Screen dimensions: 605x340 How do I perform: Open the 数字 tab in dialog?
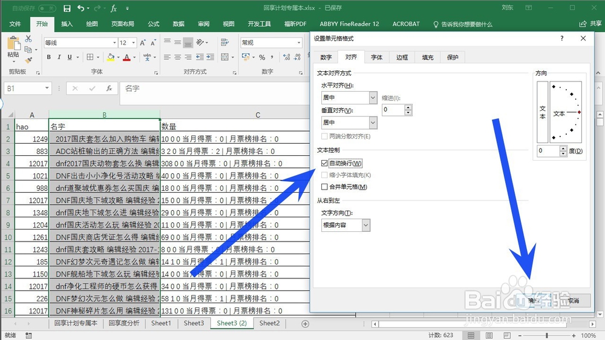[x=326, y=57]
